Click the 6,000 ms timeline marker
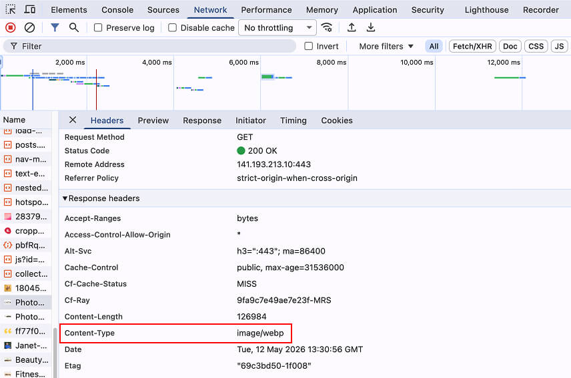 243,62
